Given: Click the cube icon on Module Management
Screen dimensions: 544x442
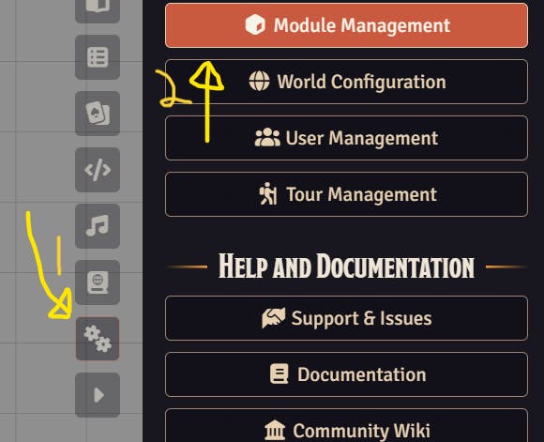Looking at the screenshot, I should (255, 24).
